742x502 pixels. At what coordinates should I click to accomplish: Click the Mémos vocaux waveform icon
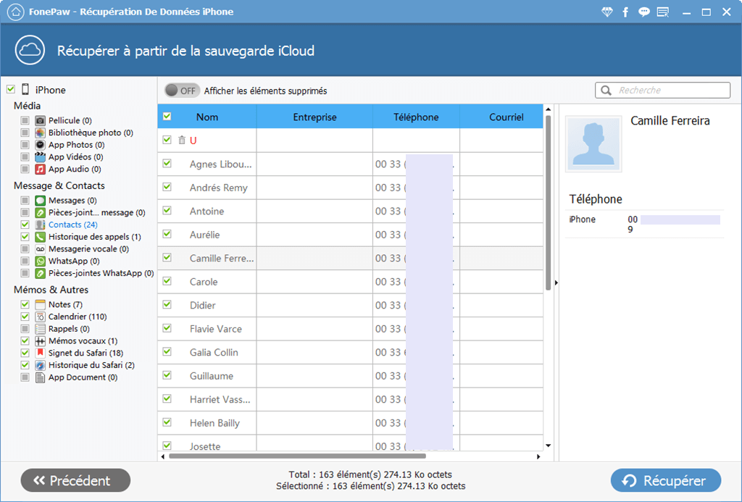41,341
